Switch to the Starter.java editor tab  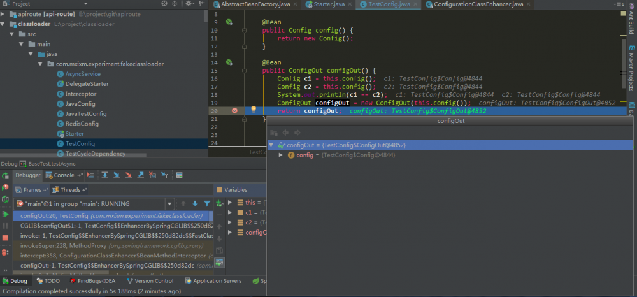pos(328,4)
